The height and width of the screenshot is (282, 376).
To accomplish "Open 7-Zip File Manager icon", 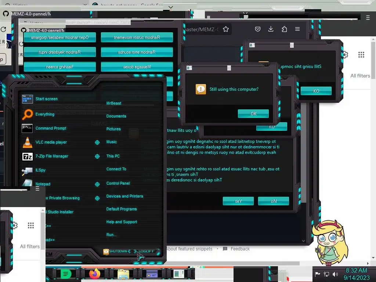I will (27, 156).
